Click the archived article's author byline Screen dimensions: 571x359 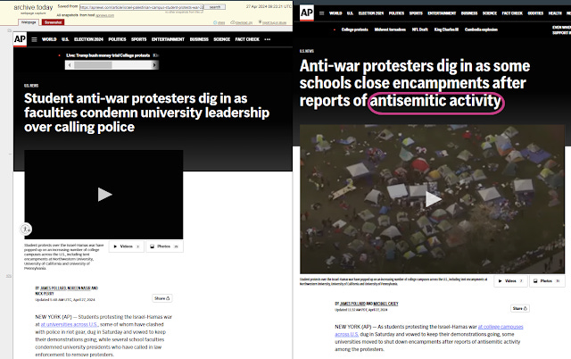click(x=66, y=290)
